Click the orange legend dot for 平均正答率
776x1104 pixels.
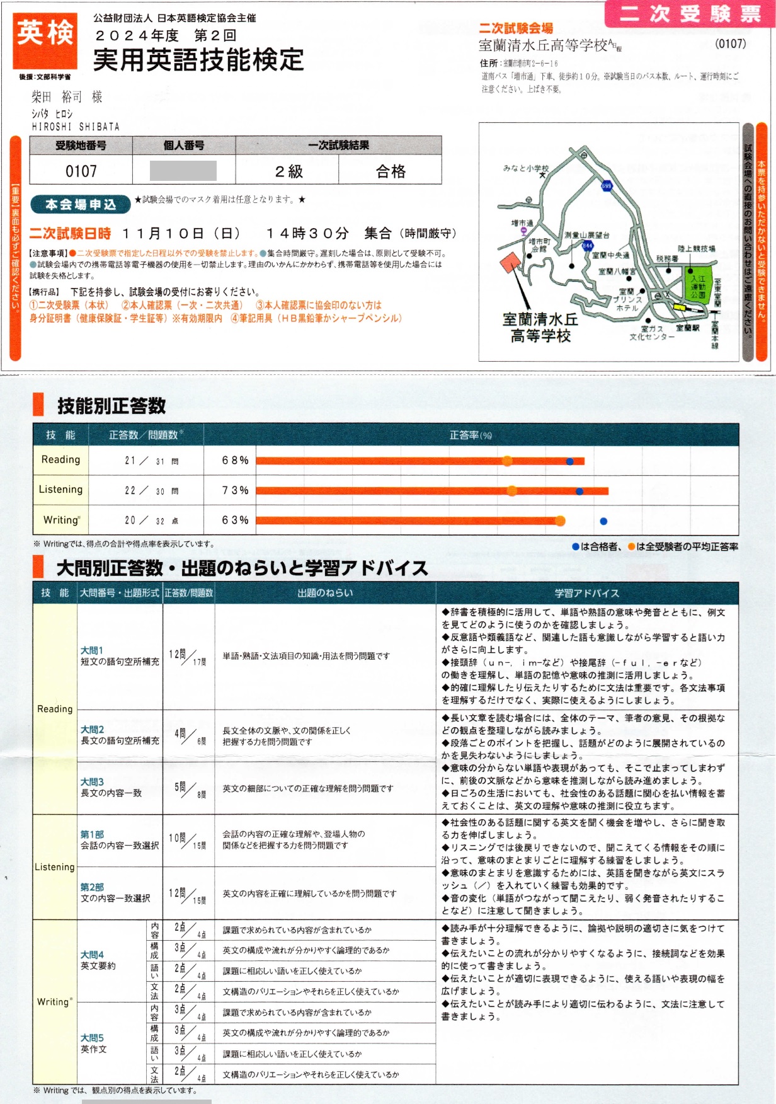coord(631,546)
